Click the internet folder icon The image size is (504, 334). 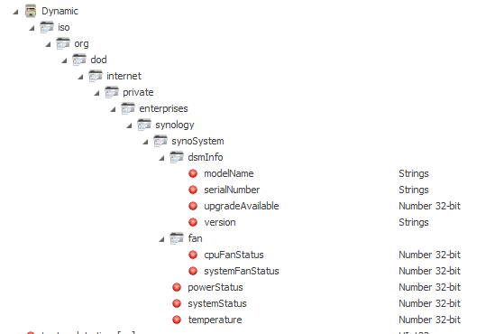coord(96,76)
